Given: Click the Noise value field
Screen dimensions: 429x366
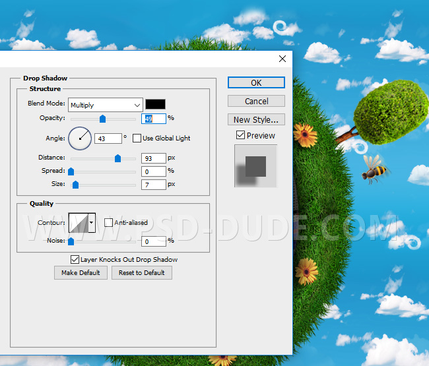Looking at the screenshot, I should tap(154, 241).
